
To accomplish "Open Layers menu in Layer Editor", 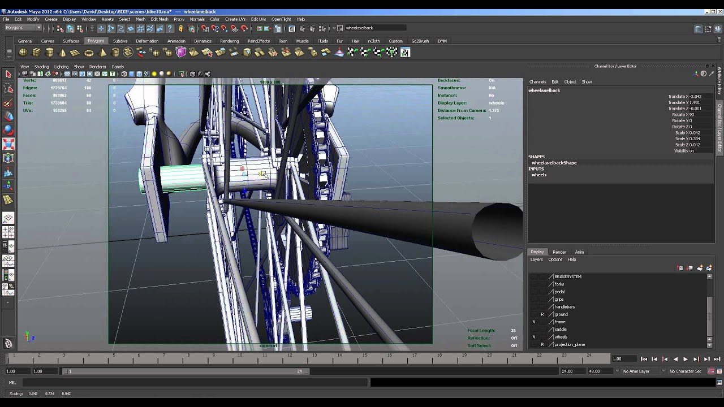I will pos(536,259).
